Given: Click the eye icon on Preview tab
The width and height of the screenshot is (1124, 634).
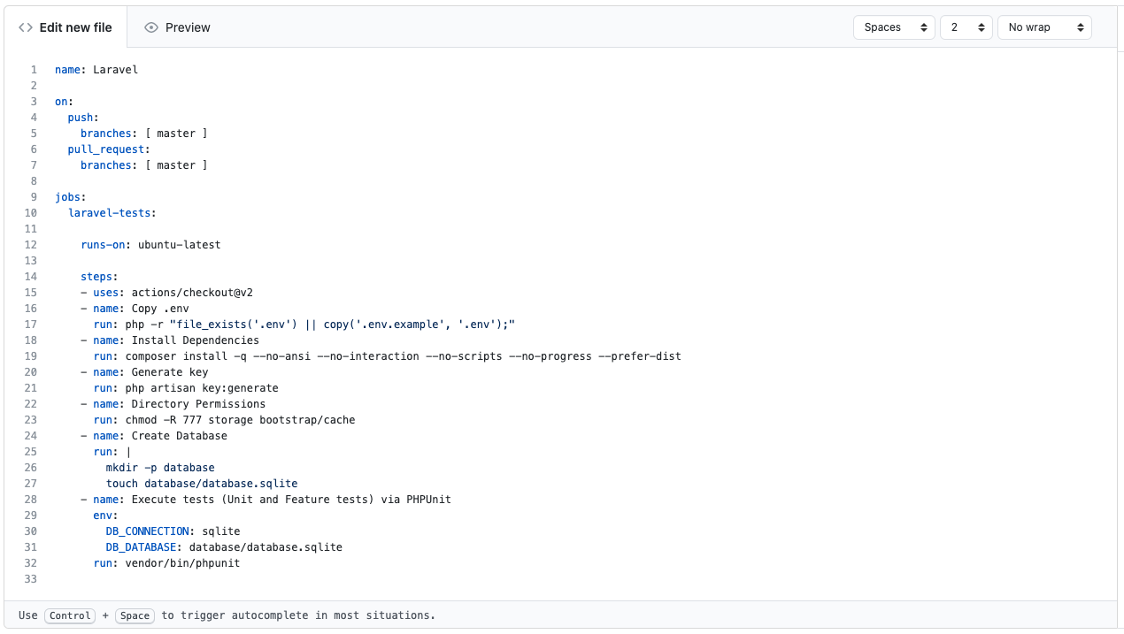Looking at the screenshot, I should tap(151, 27).
